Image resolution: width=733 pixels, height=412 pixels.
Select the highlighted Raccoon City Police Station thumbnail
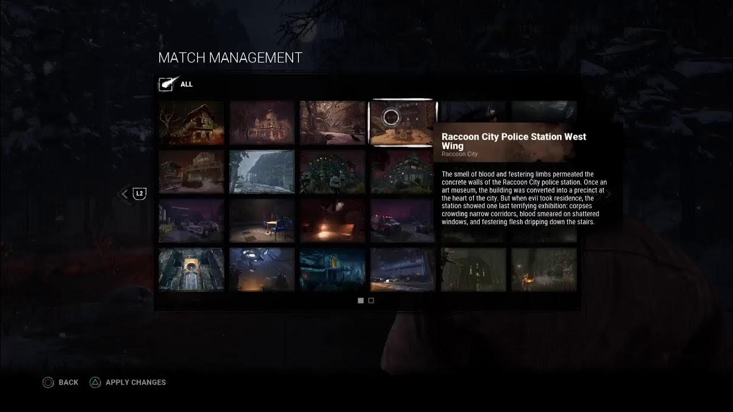[402, 122]
